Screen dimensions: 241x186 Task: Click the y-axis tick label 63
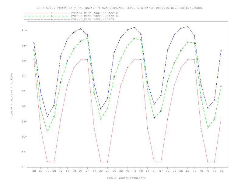point(23,122)
